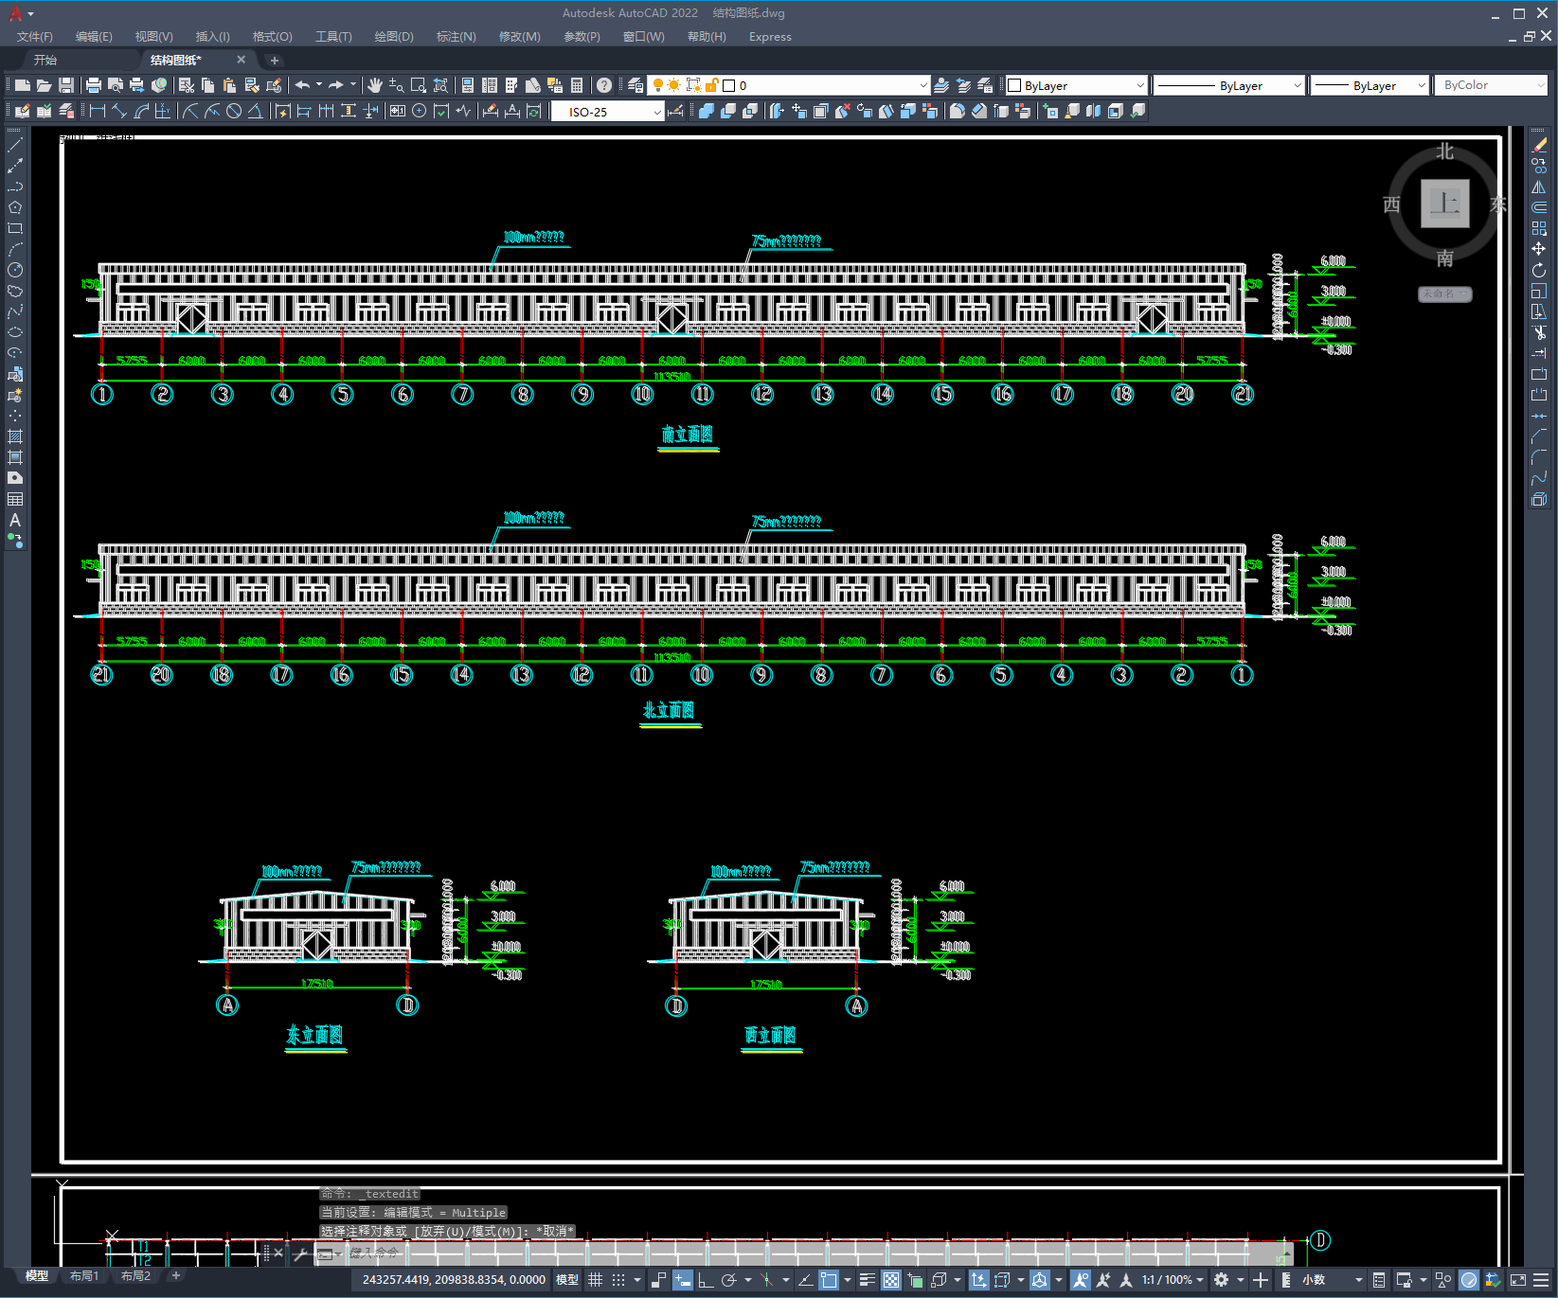Select the Polygon draw tool
The image size is (1558, 1298).
click(x=15, y=207)
